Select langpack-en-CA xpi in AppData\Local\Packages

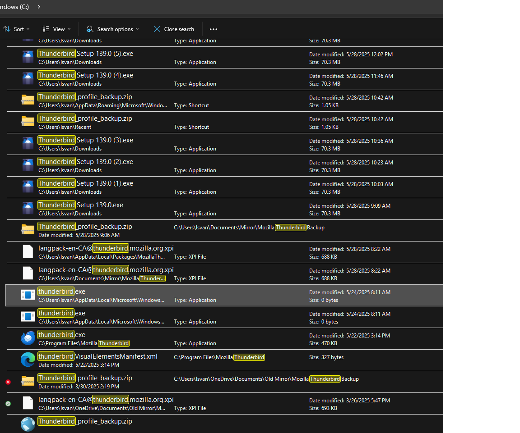[x=106, y=248]
